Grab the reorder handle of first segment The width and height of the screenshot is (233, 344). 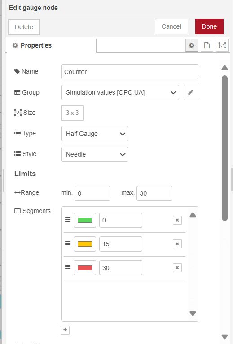pos(68,219)
